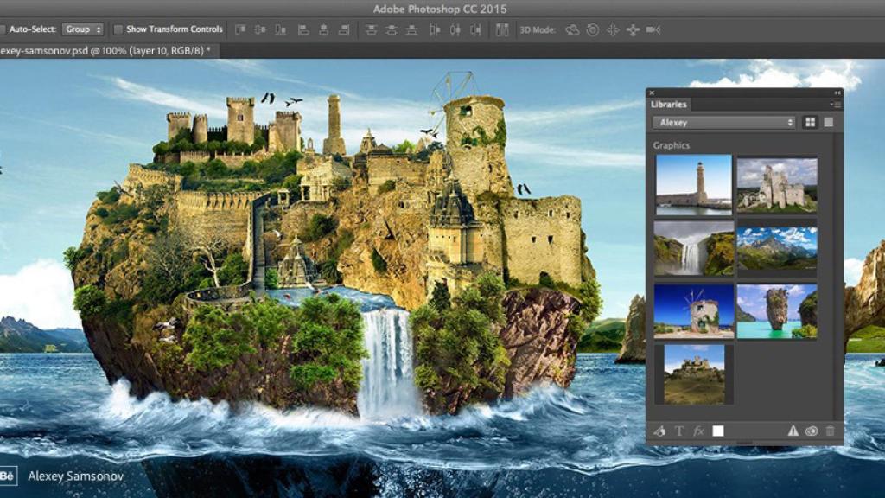885x498 pixels.
Task: Toggle the Auto-Select checkbox
Action: tap(3, 29)
